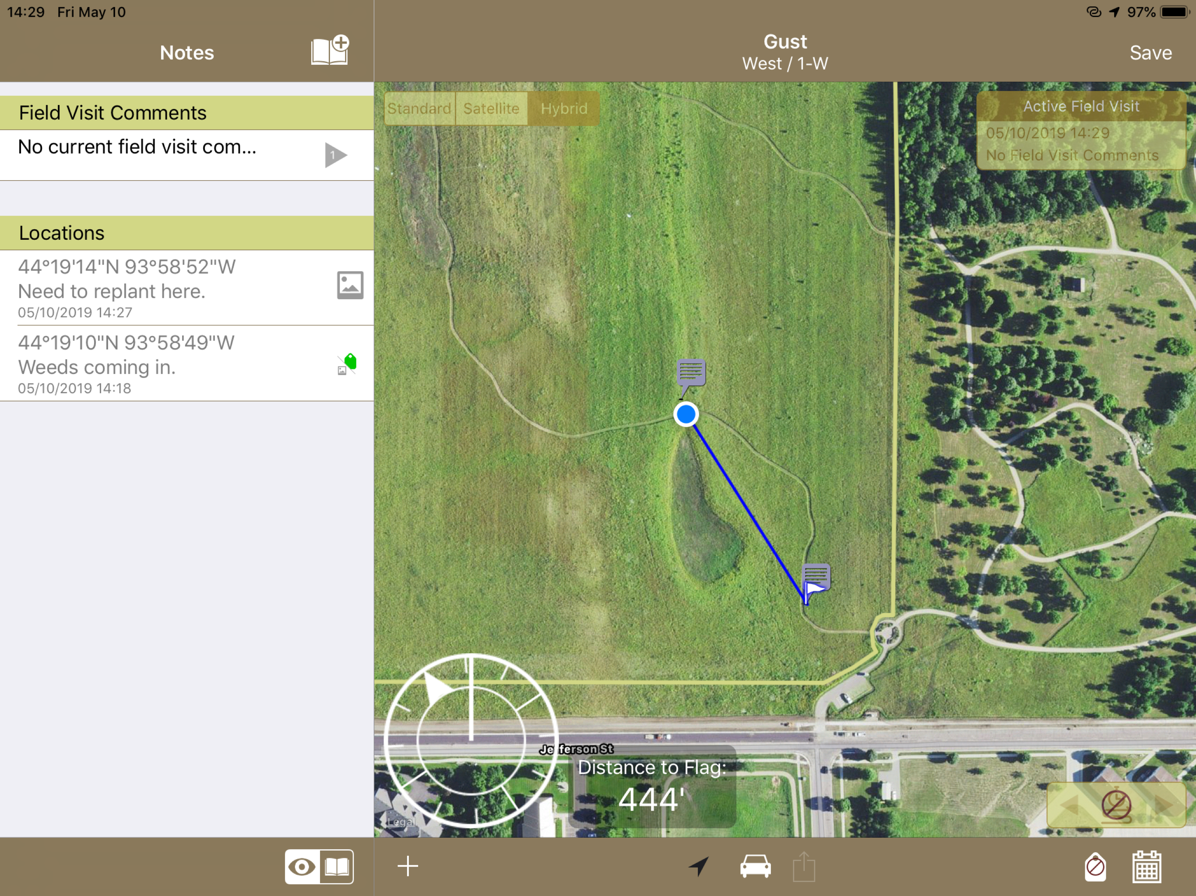Open the photo icon on replant note

pos(350,285)
